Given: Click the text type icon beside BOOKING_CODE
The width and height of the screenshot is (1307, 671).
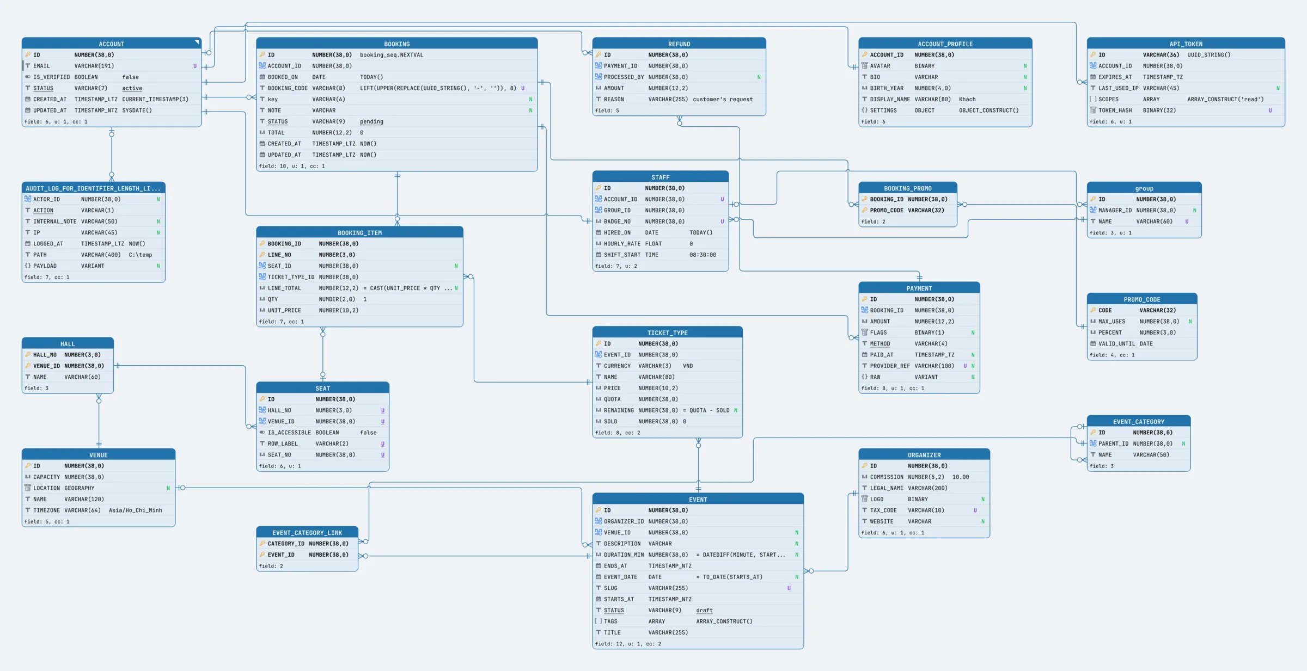Looking at the screenshot, I should (262, 88).
